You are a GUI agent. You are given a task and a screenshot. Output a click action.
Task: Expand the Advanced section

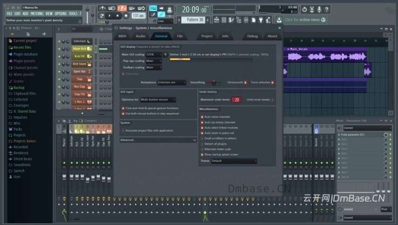pos(158,140)
